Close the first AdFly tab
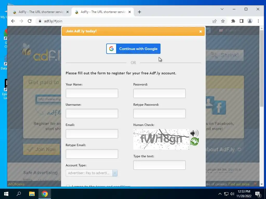266x199 pixels. (x=68, y=12)
